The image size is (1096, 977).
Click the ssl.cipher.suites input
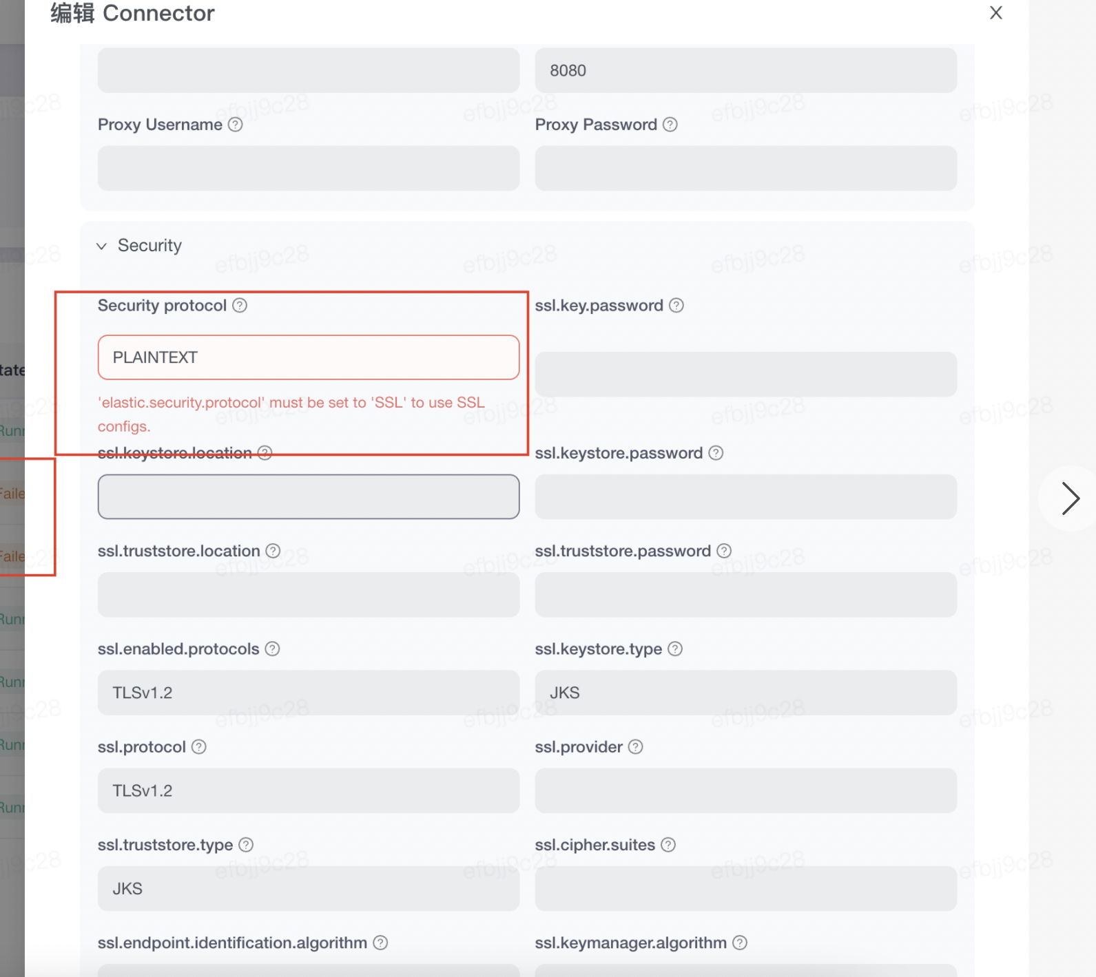(x=745, y=888)
